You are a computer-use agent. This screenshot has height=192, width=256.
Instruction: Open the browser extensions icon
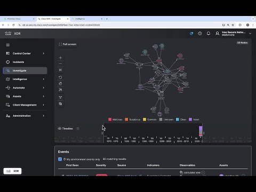pos(240,25)
